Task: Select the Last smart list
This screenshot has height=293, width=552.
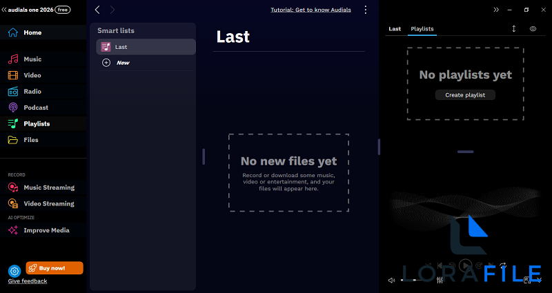Action: 146,47
